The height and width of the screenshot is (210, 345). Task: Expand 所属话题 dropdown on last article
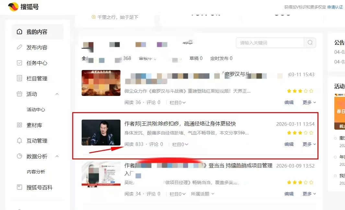tap(202, 194)
